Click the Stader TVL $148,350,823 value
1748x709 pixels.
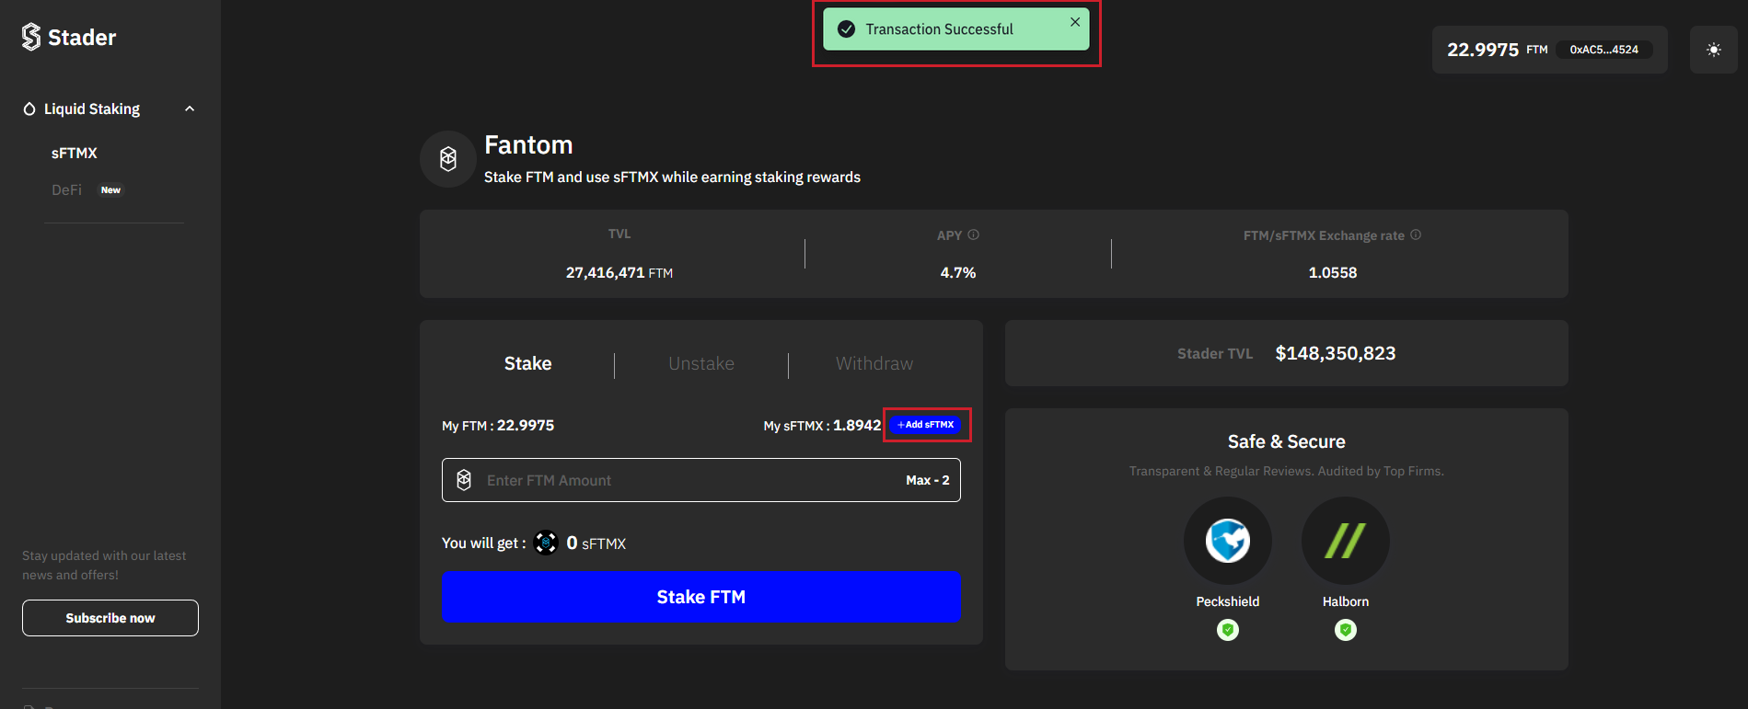pos(1336,353)
